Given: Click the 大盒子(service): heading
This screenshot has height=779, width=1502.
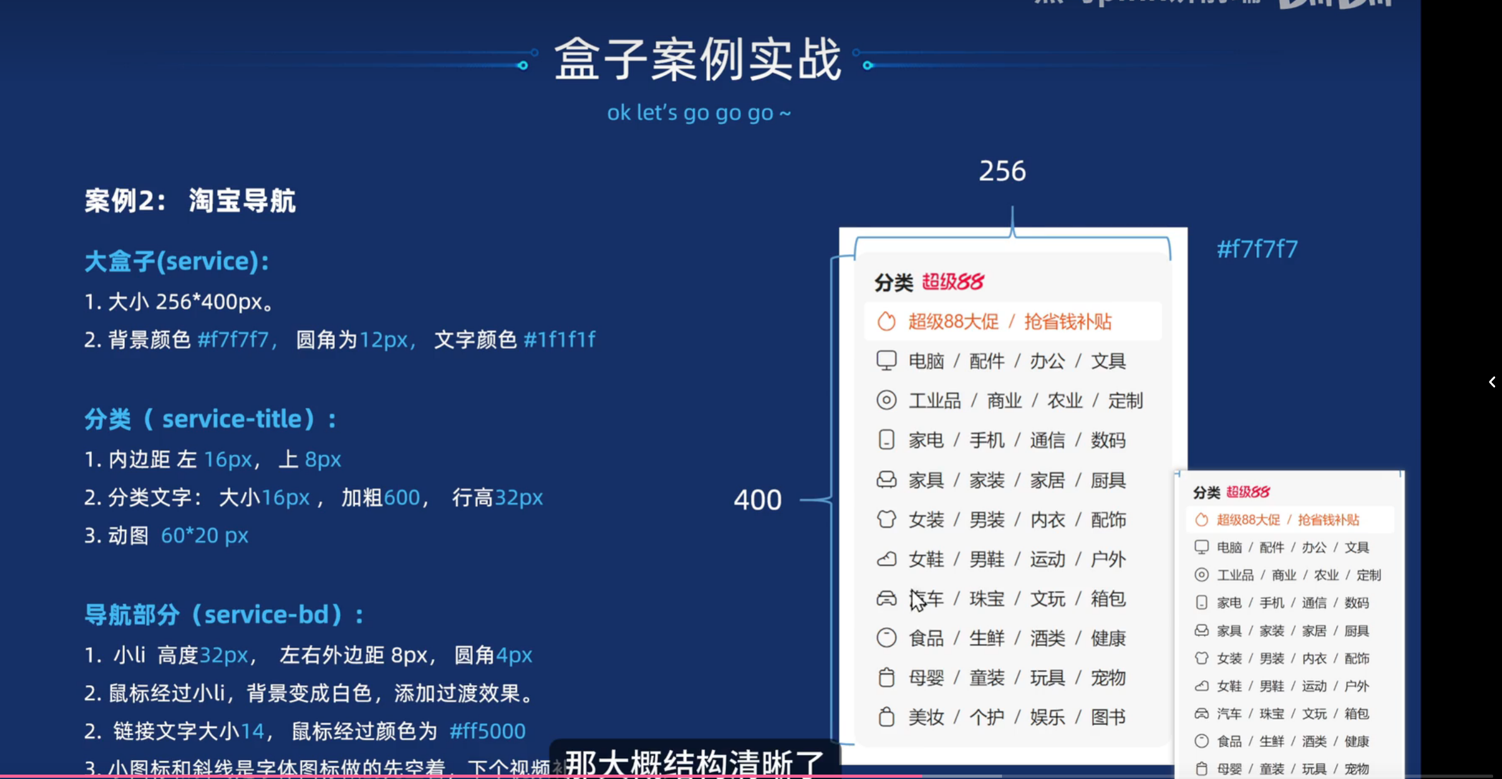Looking at the screenshot, I should (177, 261).
